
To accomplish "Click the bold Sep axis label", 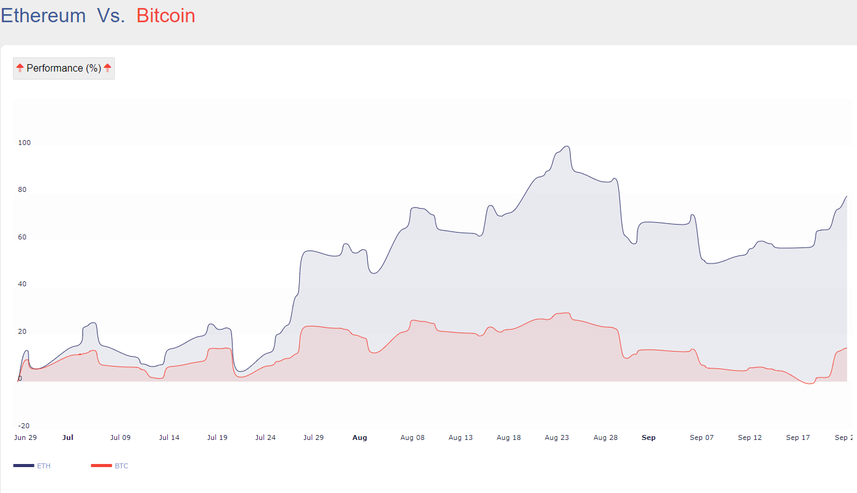I will click(x=648, y=437).
